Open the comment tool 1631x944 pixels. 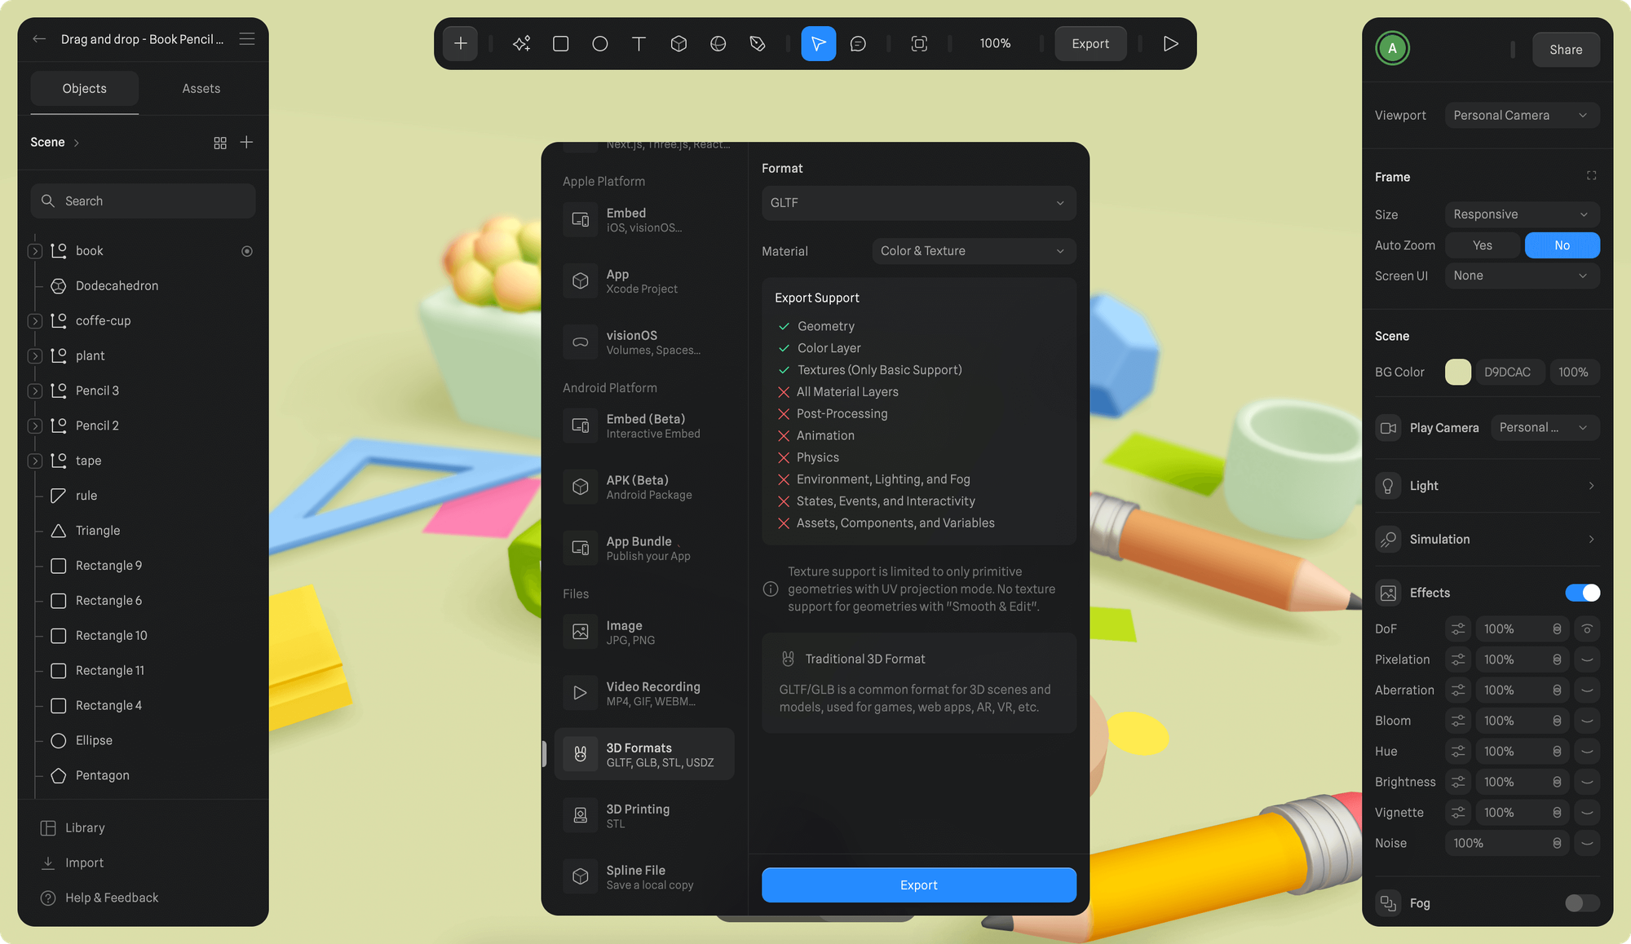pos(858,43)
